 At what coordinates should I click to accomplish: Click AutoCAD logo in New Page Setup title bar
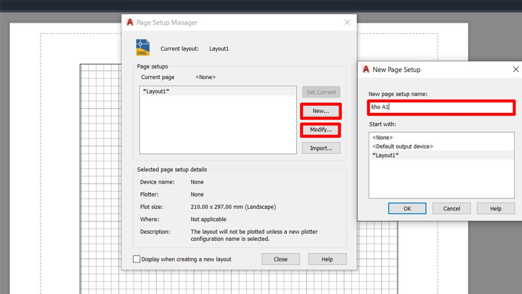coord(366,69)
